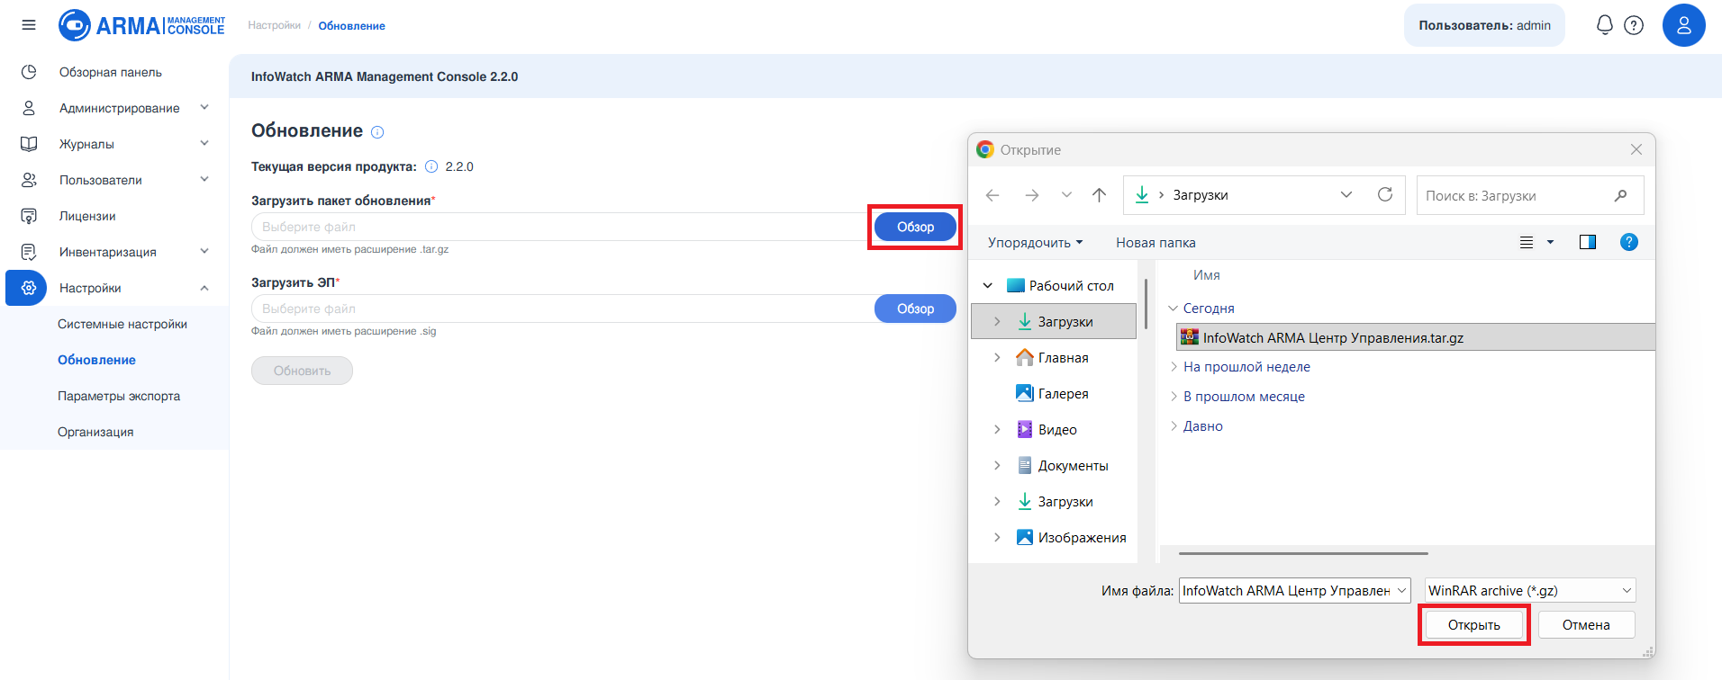Open the user profile avatar
Viewport: 1722px width, 680px height.
(1683, 25)
